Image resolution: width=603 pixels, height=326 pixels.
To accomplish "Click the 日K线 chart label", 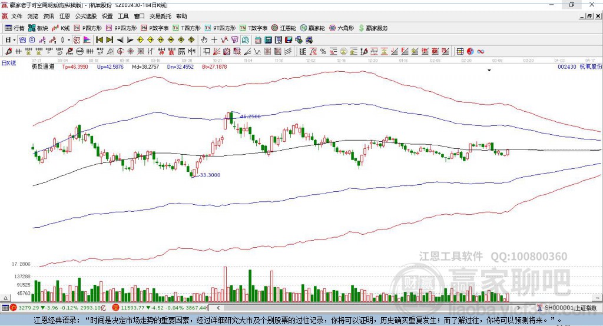I will coord(8,63).
